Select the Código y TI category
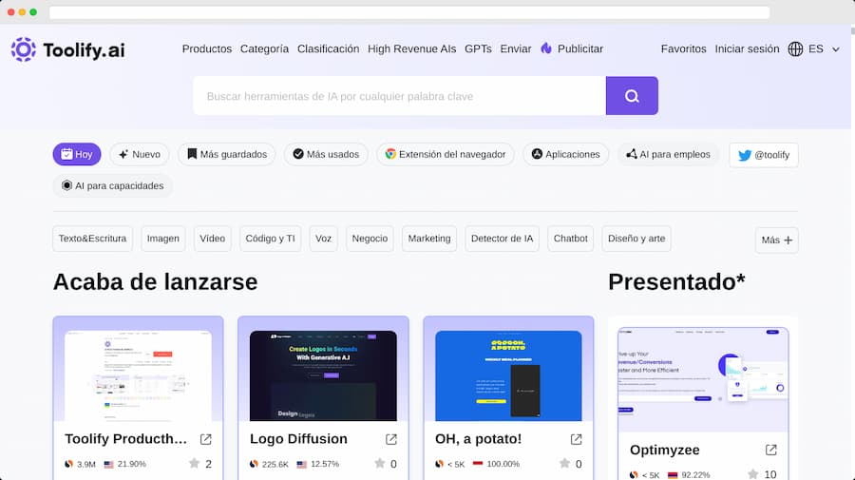855x480 pixels. coord(270,239)
